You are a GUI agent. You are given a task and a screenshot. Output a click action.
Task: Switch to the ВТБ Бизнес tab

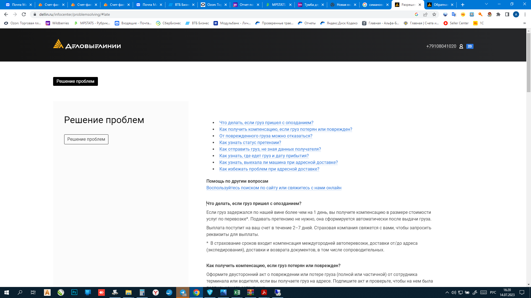click(181, 5)
